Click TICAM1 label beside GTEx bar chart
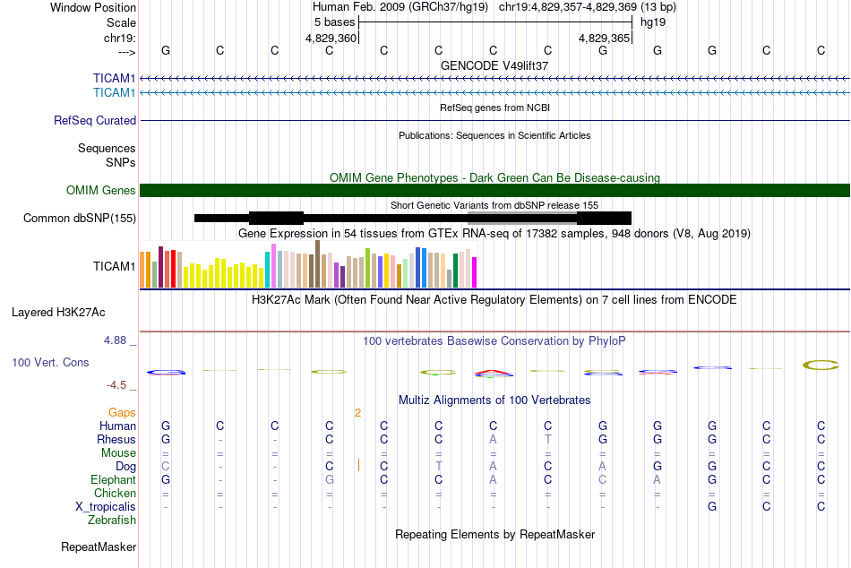The height and width of the screenshot is (568, 851). pyautogui.click(x=114, y=266)
